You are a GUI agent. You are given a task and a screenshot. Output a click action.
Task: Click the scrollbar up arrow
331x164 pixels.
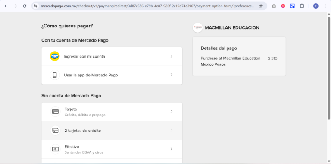coord(329,14)
